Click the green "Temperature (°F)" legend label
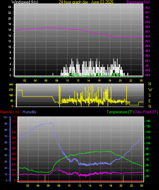 [x=120, y=112]
